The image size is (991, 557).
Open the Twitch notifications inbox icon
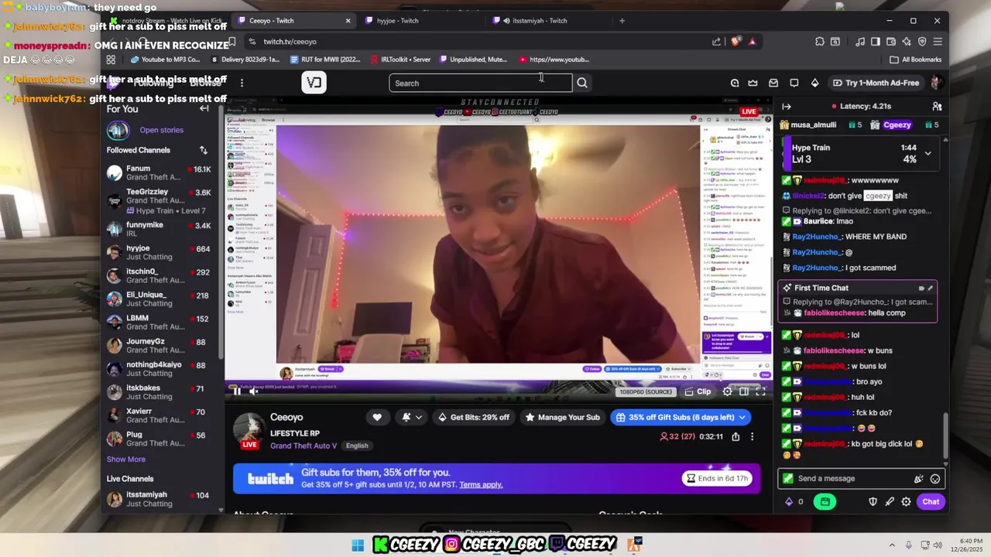pos(773,83)
